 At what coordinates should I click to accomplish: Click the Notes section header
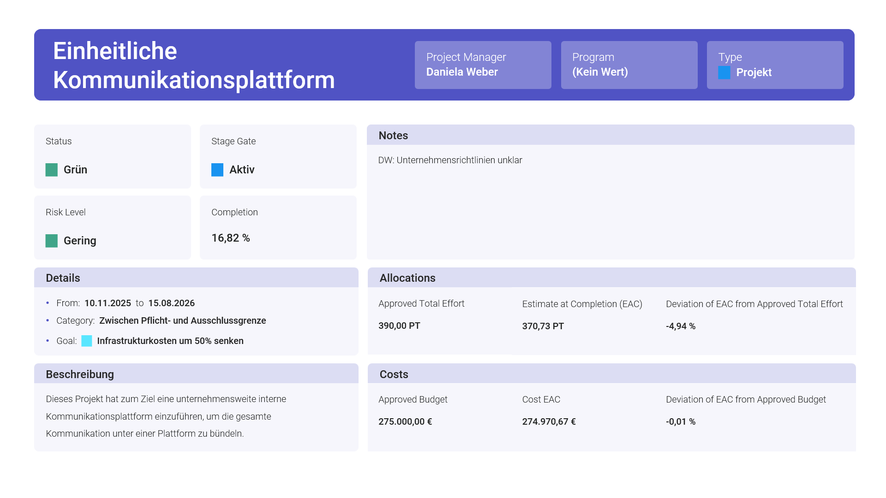click(x=611, y=135)
